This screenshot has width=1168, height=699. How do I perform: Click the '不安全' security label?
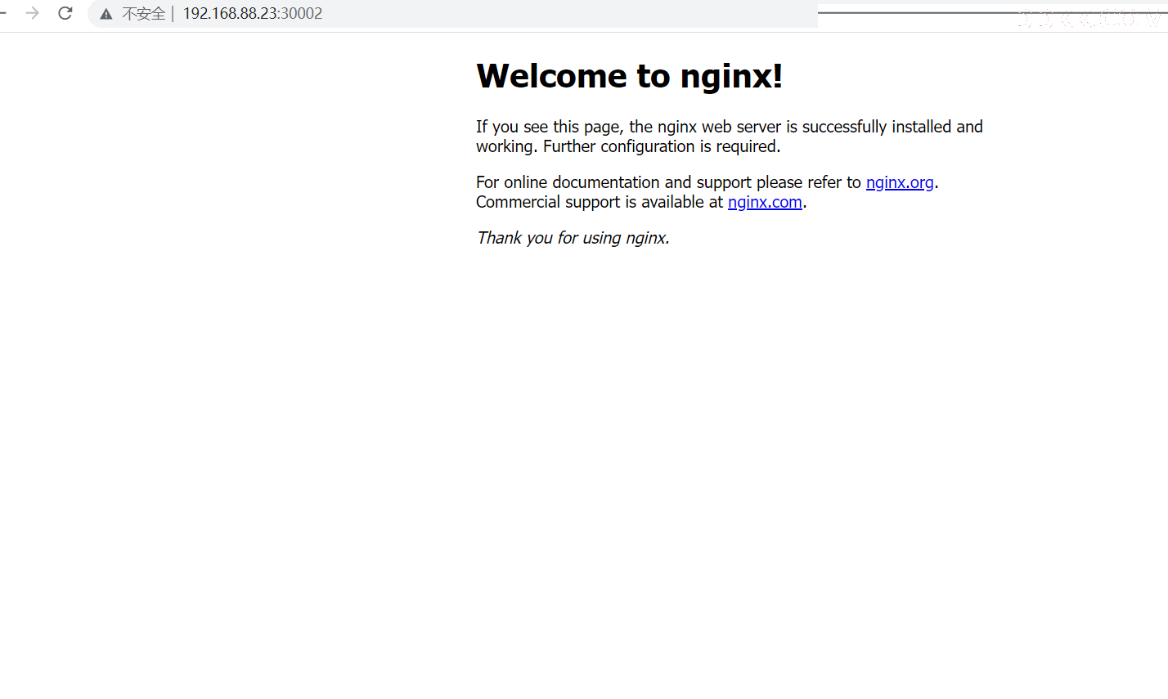[x=144, y=14]
